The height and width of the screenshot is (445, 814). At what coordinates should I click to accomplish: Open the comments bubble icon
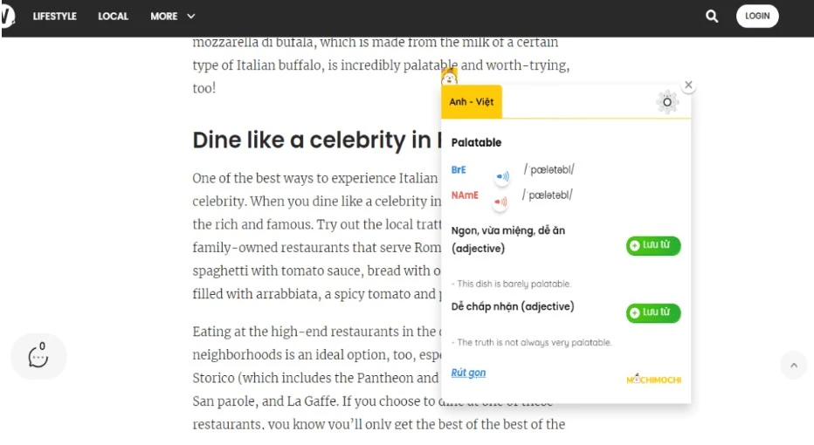coord(38,356)
